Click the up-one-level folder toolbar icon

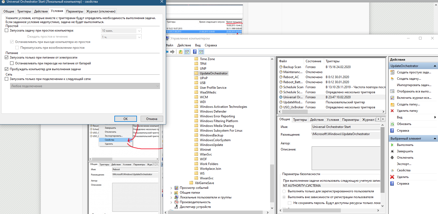click(x=181, y=52)
